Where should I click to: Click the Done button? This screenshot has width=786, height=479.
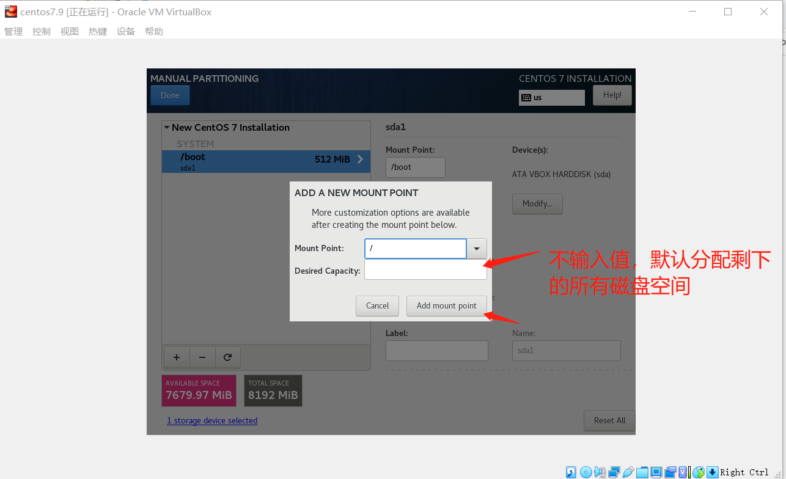point(170,95)
